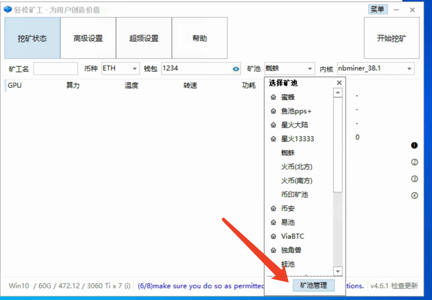Click the GPU column header
The image size is (432, 300).
point(15,86)
